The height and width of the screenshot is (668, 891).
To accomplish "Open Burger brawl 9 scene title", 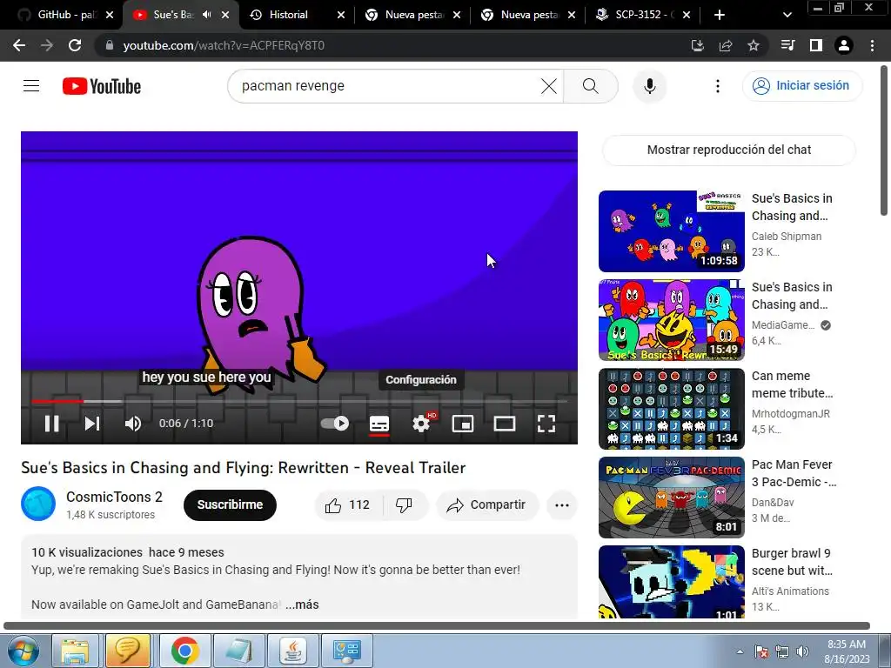I will [x=792, y=562].
